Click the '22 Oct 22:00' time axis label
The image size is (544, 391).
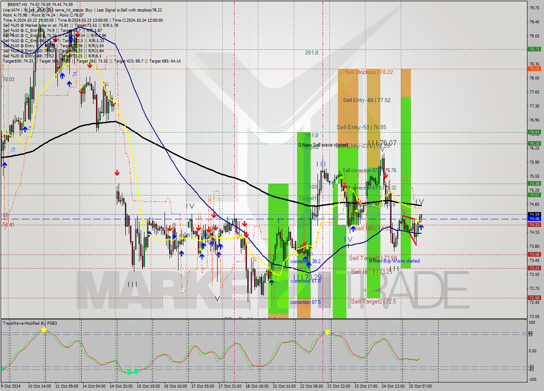339,386
